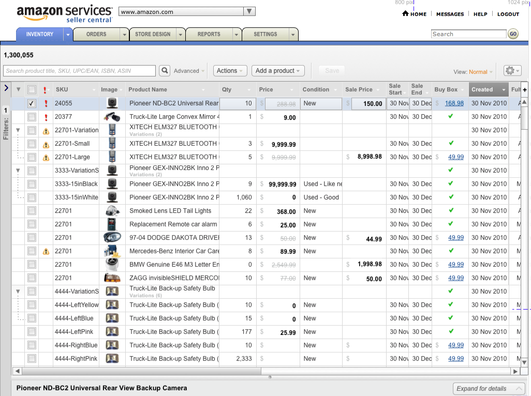Viewport: 531px width, 396px height.
Task: Sort by the Created column header
Action: 489,89
